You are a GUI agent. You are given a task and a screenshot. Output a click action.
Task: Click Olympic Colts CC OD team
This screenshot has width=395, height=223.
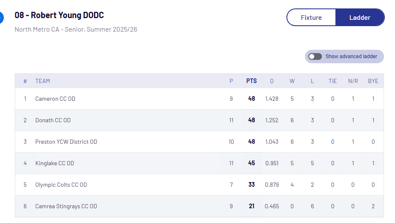(61, 185)
